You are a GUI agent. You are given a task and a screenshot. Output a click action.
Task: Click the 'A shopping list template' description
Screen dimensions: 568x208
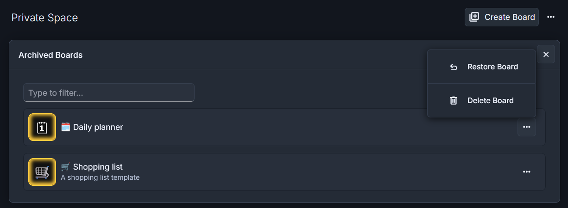coord(100,177)
